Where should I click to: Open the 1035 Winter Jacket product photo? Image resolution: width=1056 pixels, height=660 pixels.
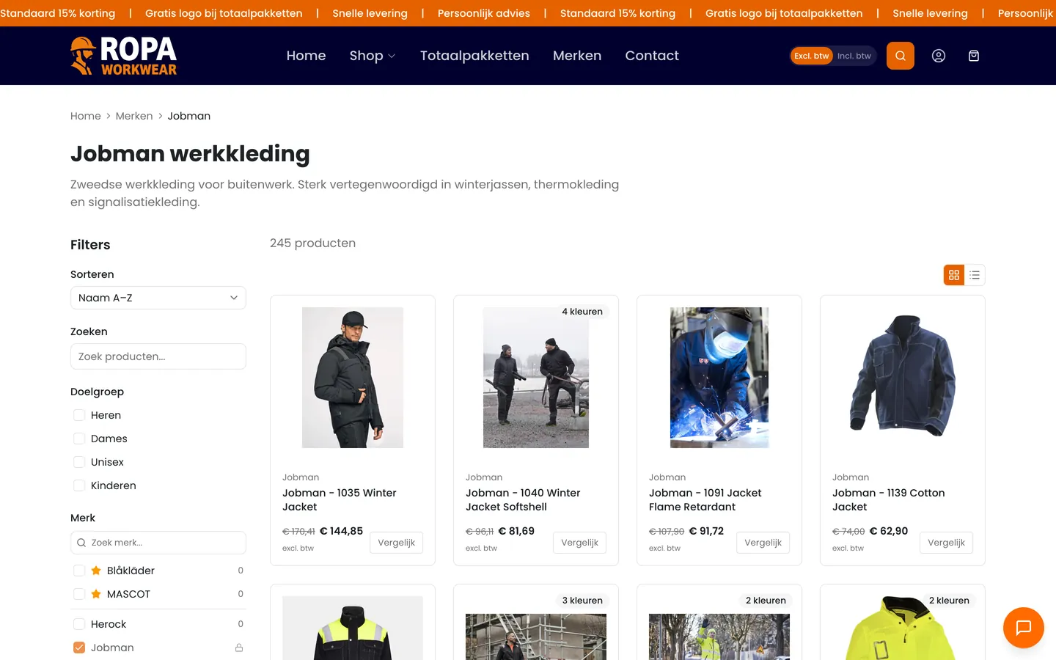pos(353,378)
